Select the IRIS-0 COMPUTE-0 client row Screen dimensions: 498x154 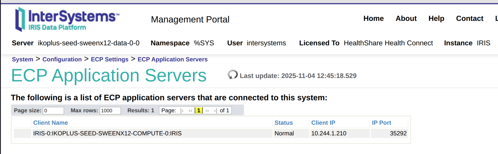(x=107, y=133)
